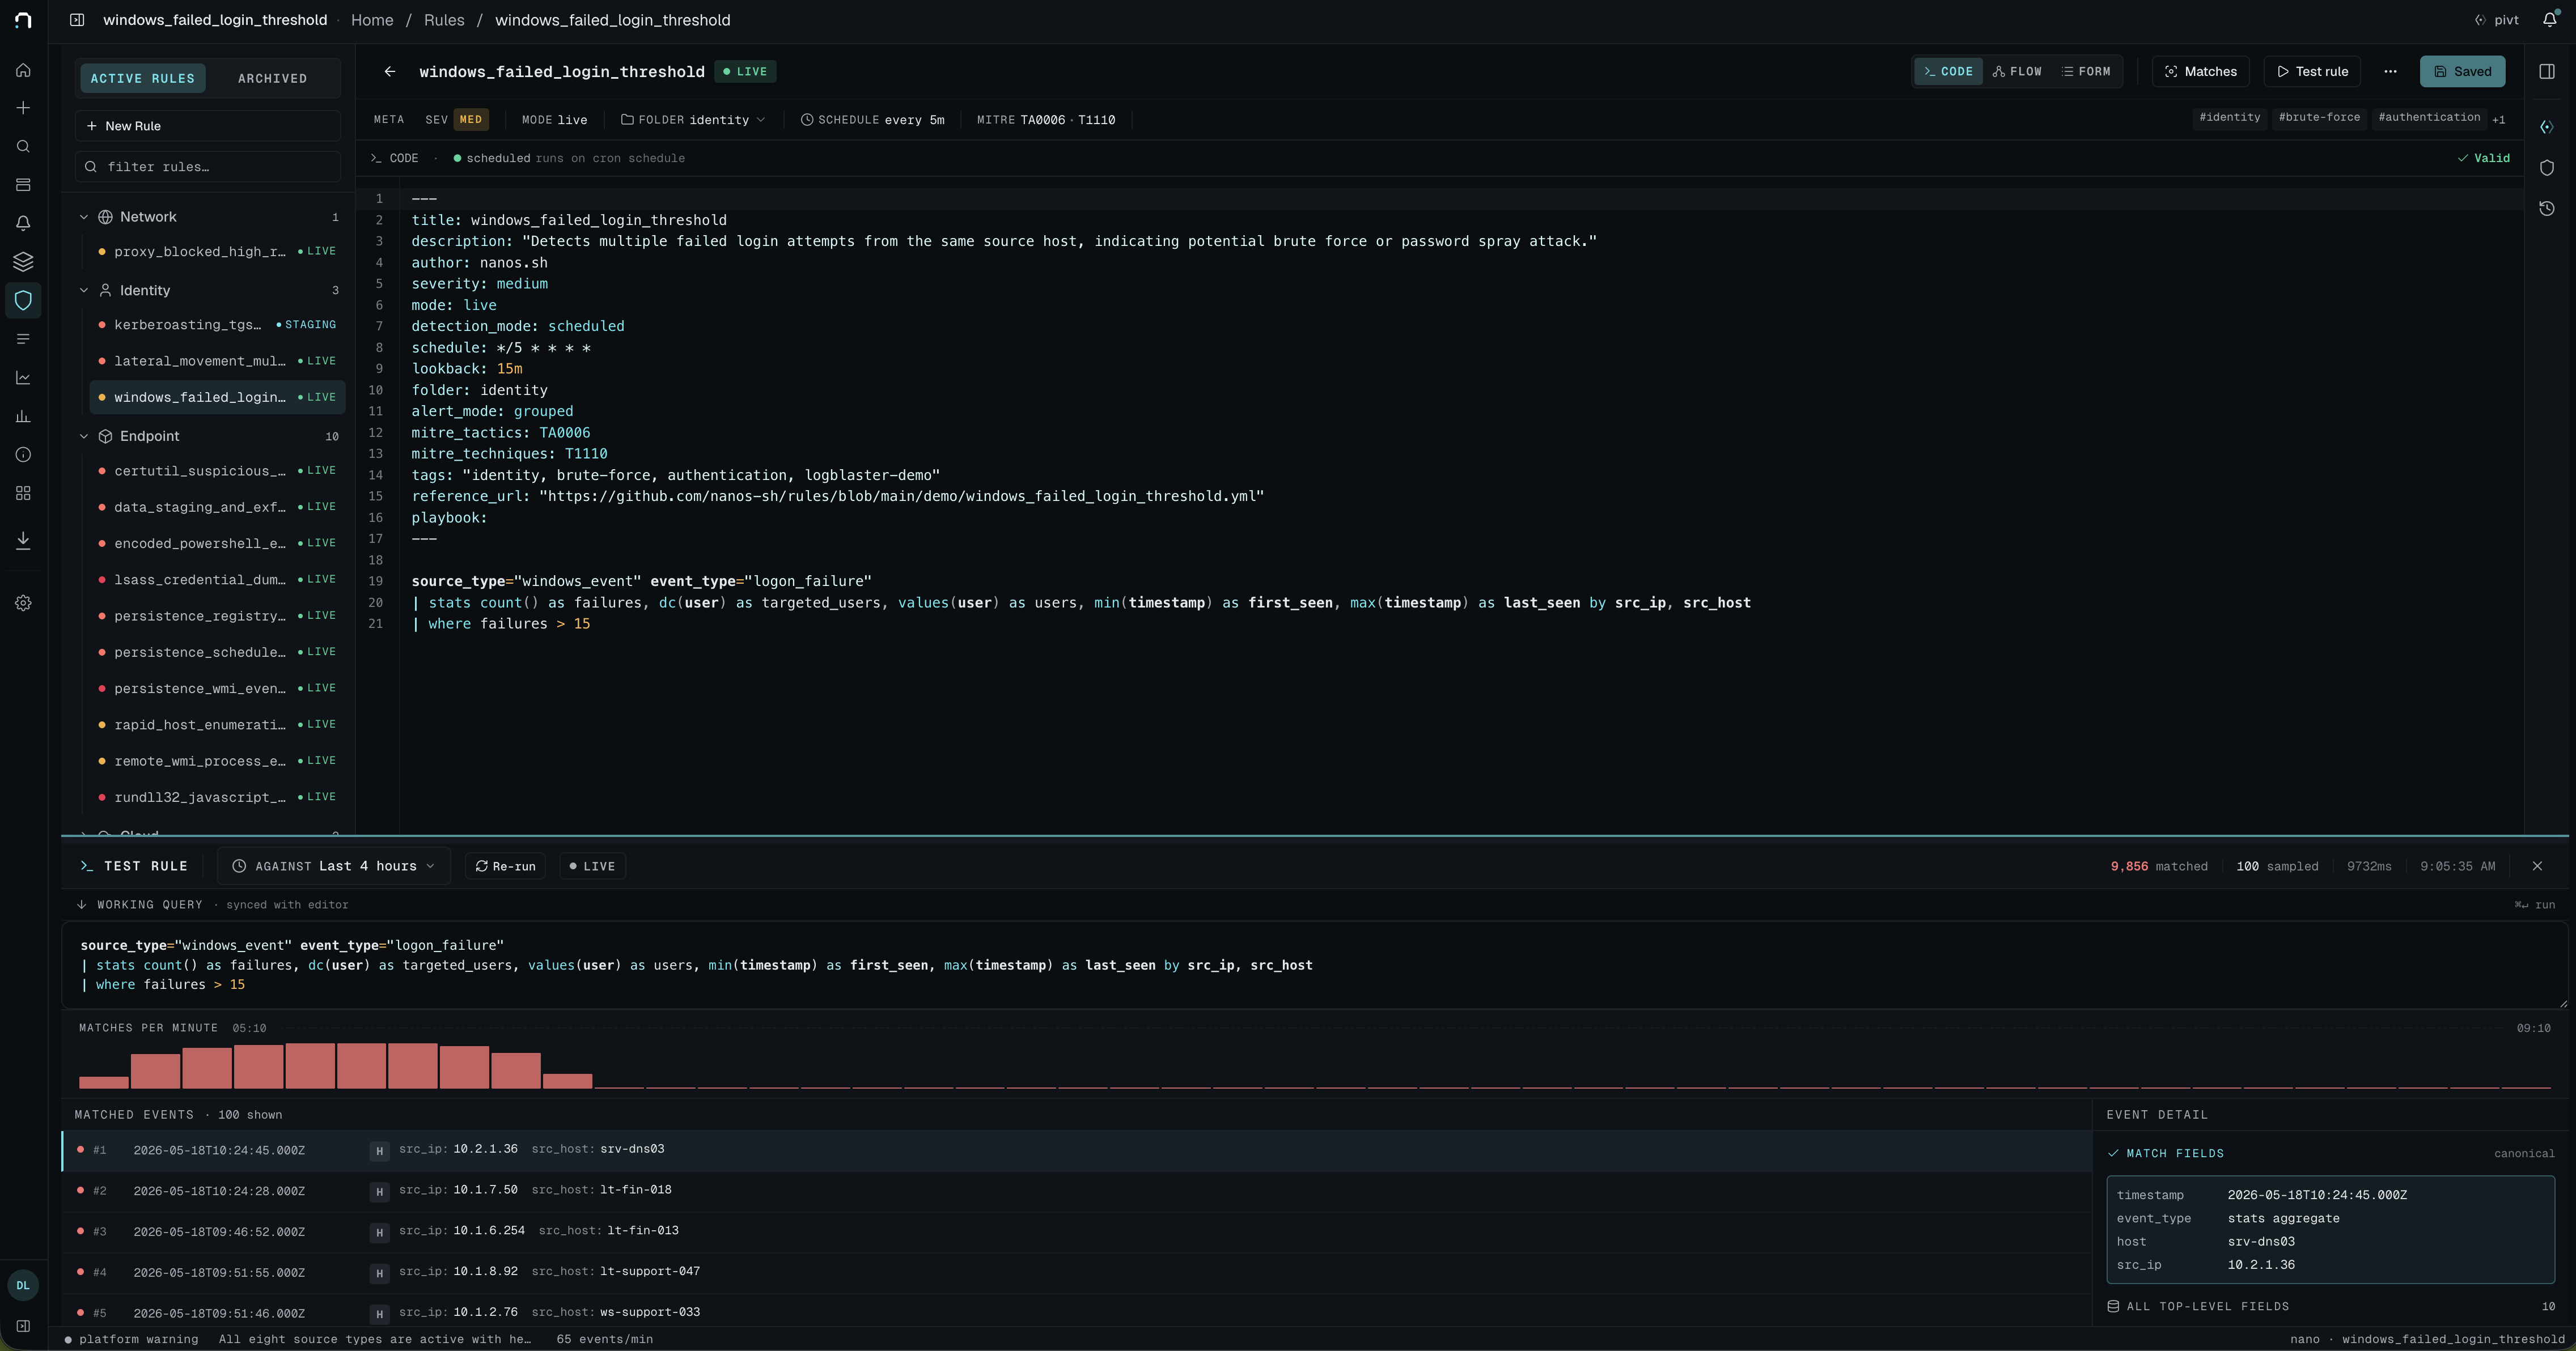Toggle the LIVE status badge beside rule title
The width and height of the screenshot is (2576, 1351).
click(745, 72)
